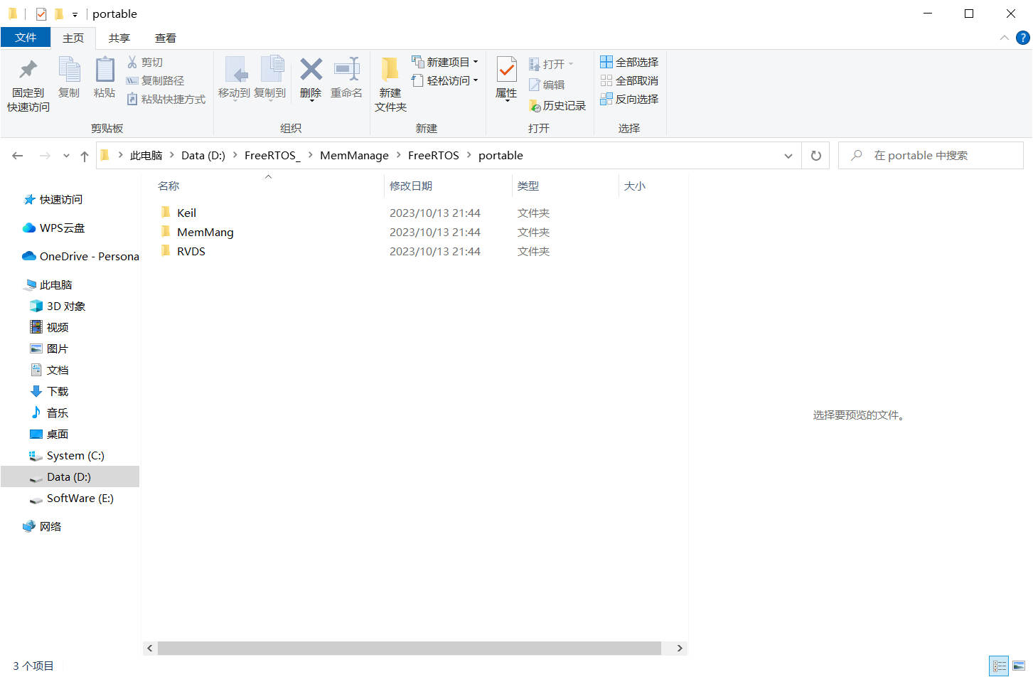Click 全部选择 to select all items
The height and width of the screenshot is (677, 1033).
pyautogui.click(x=629, y=61)
